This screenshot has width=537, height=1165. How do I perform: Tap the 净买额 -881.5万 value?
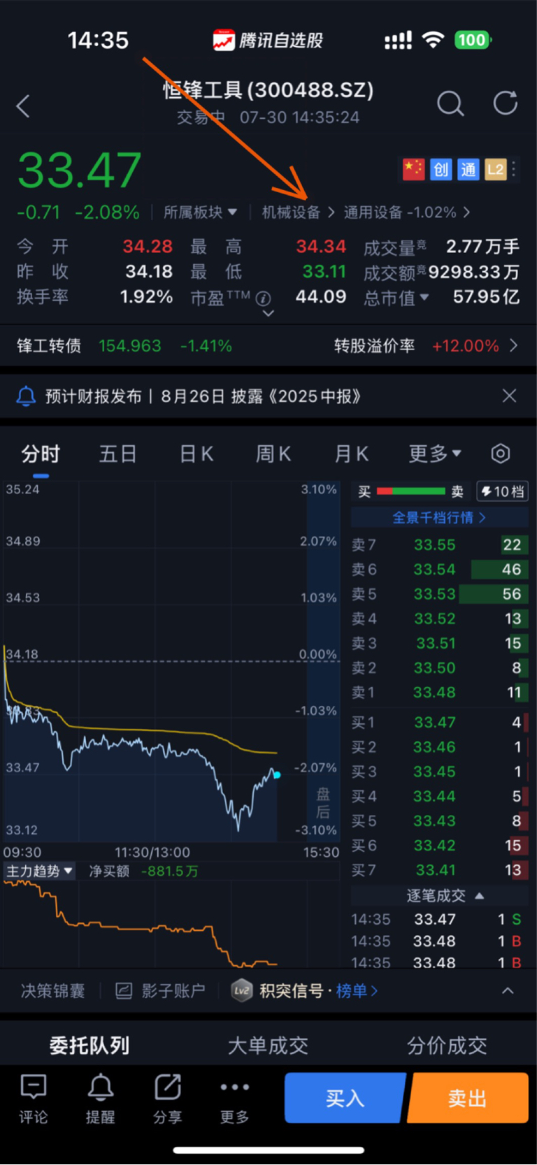pyautogui.click(x=143, y=871)
